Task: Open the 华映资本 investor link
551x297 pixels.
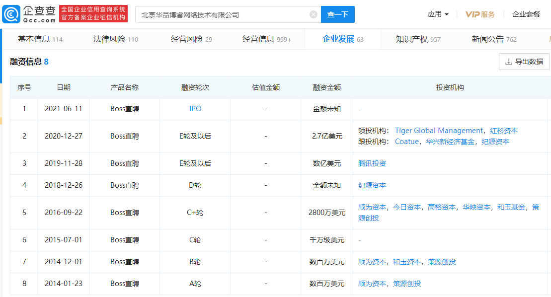Action: pos(476,207)
